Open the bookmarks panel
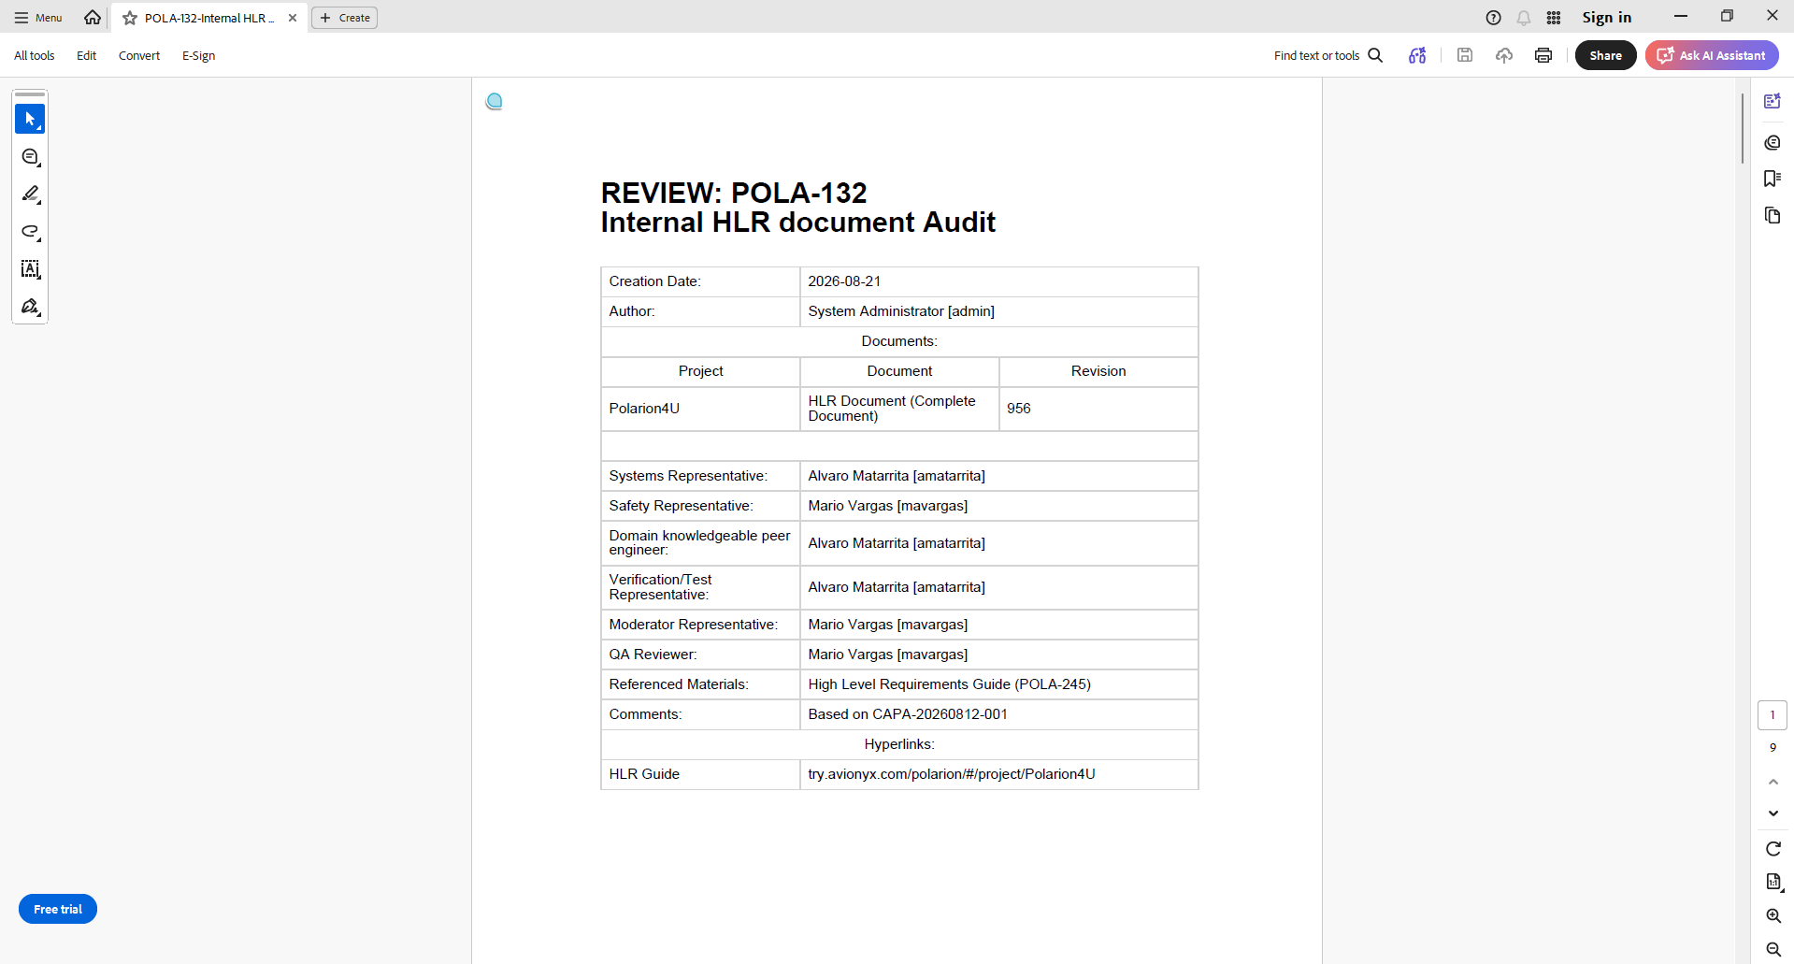1794x964 pixels. tap(1772, 179)
